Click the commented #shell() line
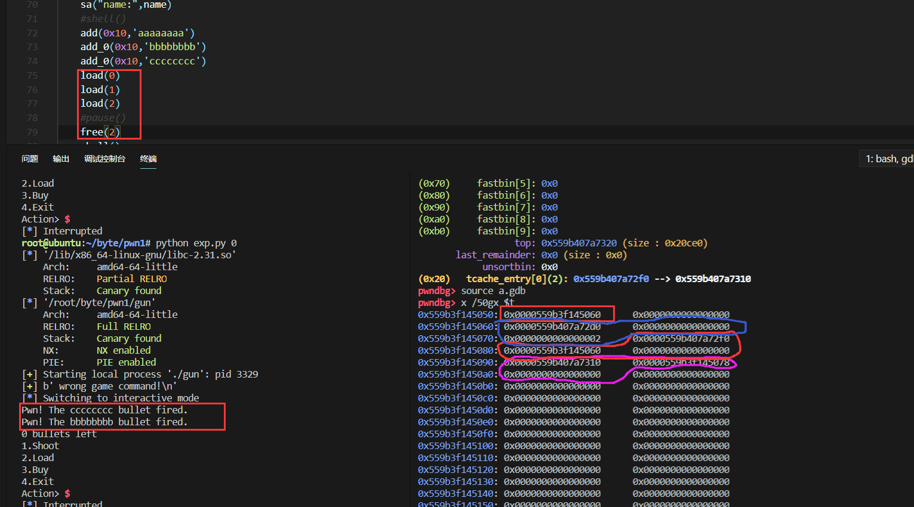 [x=103, y=18]
